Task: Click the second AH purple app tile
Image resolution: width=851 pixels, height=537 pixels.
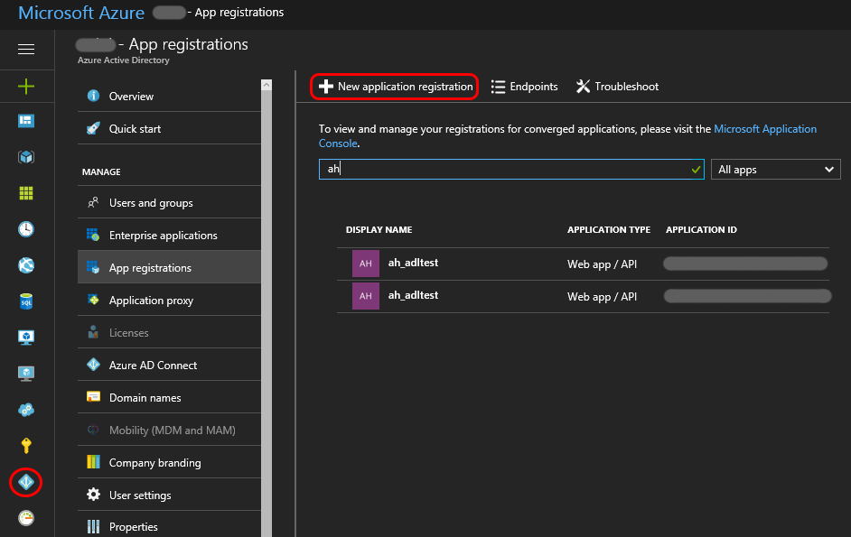Action: coord(366,296)
